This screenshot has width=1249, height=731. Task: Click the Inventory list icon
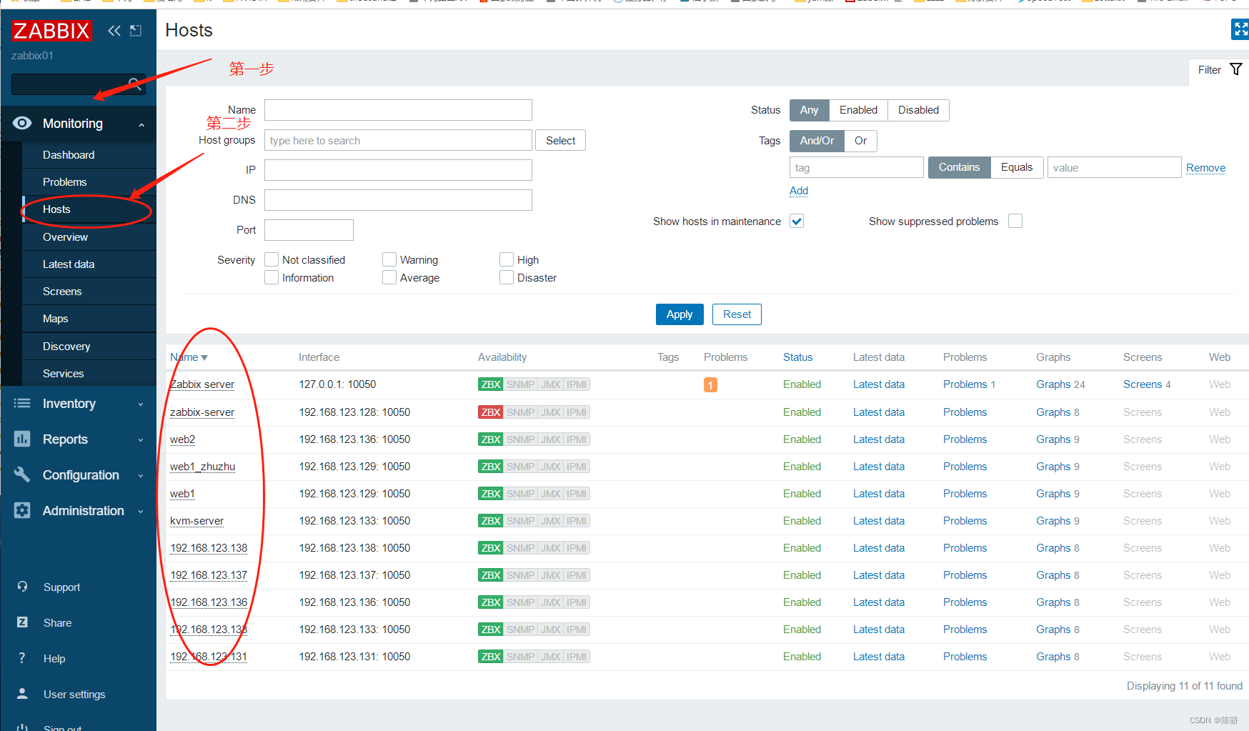pyautogui.click(x=22, y=404)
